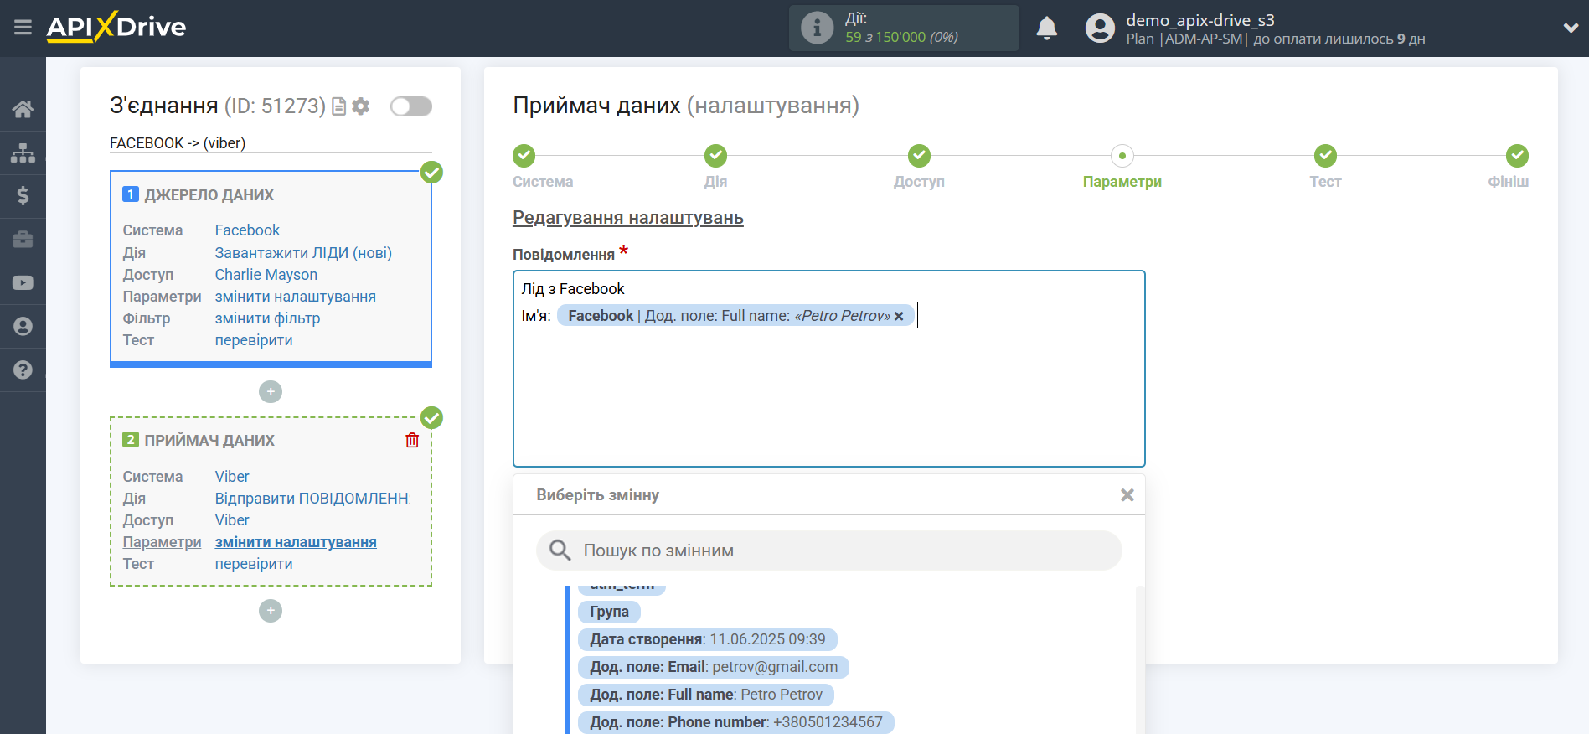Image resolution: width=1589 pixels, height=734 pixels.
Task: Click 'змінити фільтр' link
Action: [x=267, y=318]
